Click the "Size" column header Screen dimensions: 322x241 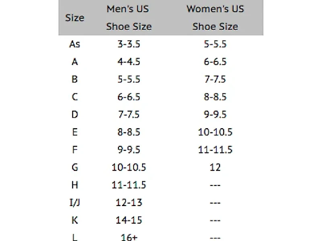75,18
